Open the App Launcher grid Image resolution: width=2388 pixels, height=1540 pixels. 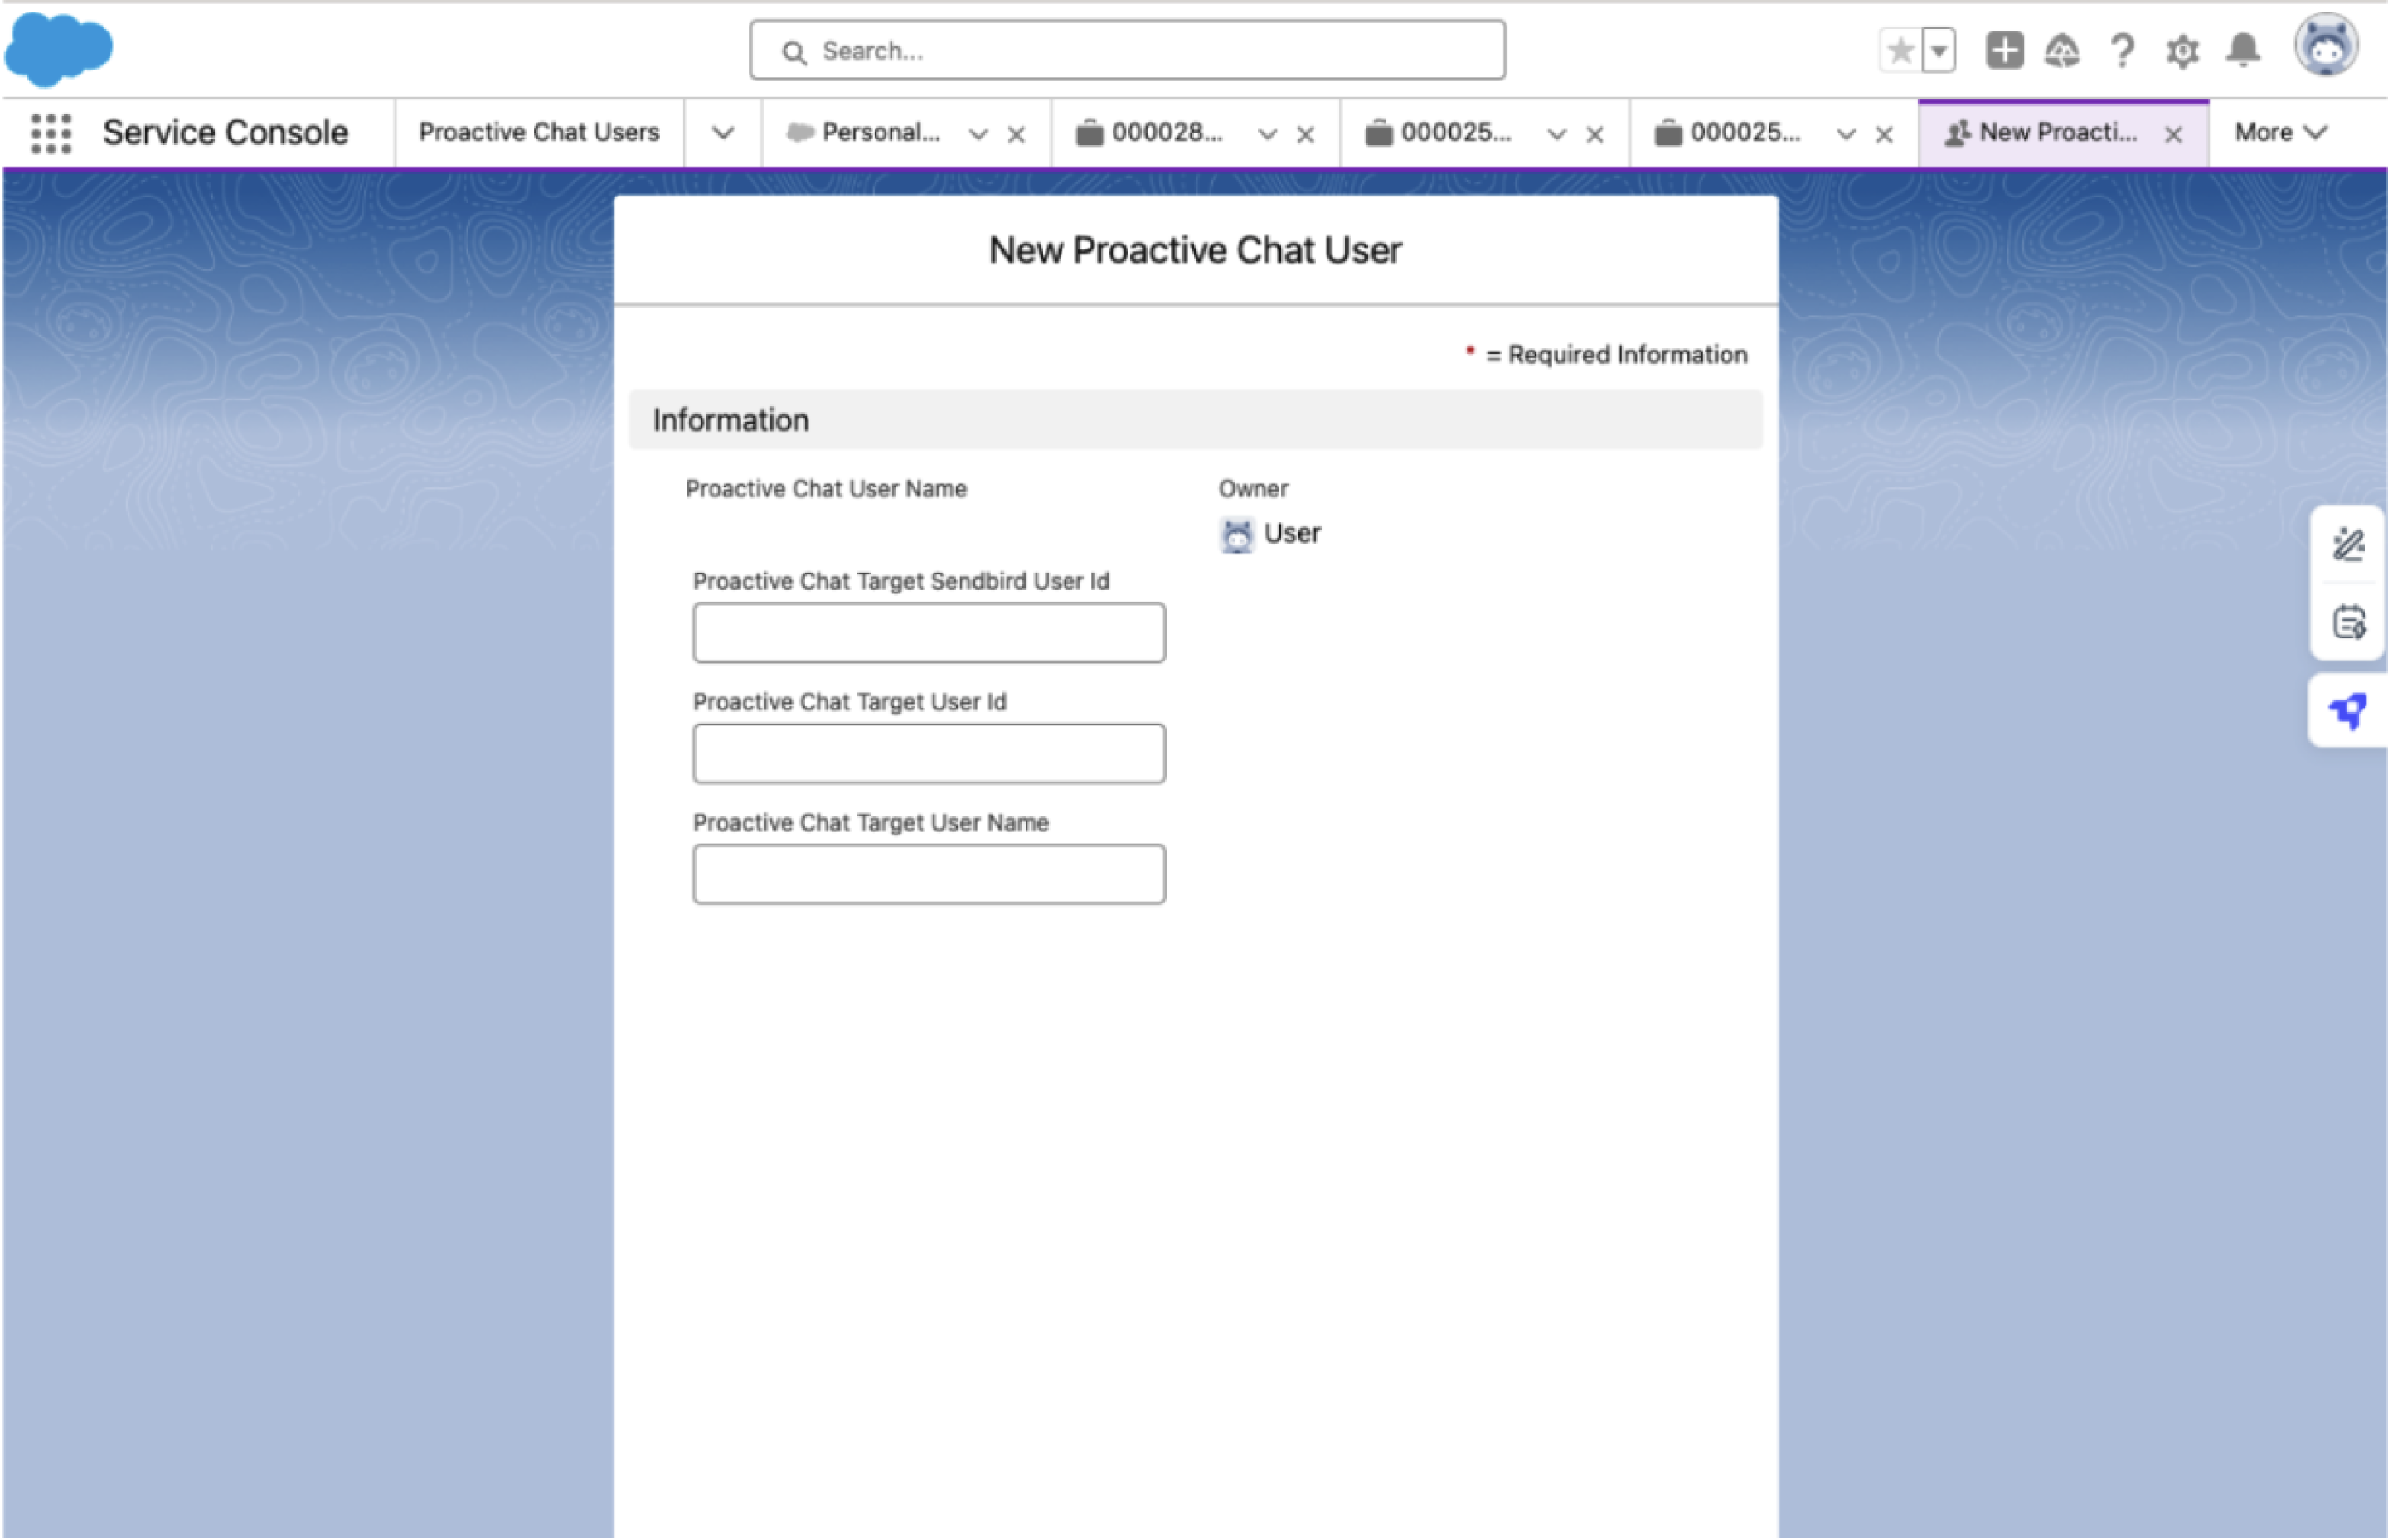coord(50,133)
